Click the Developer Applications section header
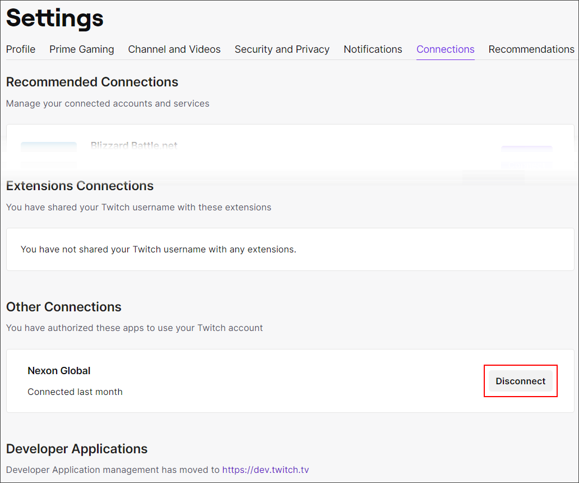Viewport: 579px width, 483px height. (x=76, y=449)
